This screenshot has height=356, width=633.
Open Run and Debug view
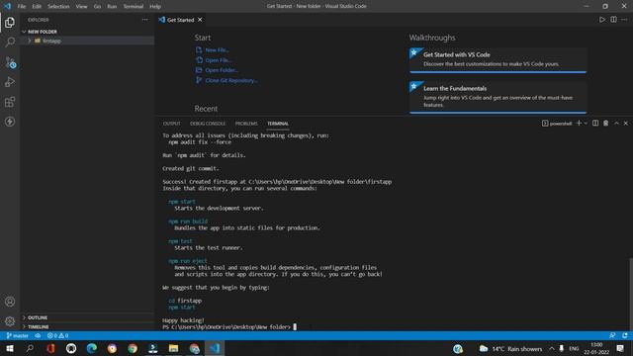coord(10,82)
